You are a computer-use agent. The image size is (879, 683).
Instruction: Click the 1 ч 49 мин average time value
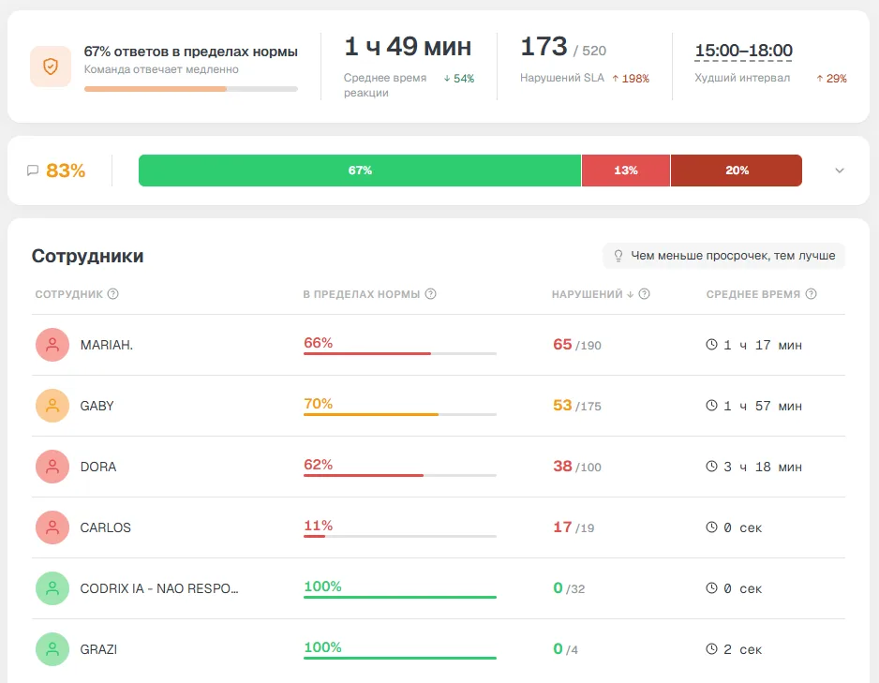[x=408, y=47]
